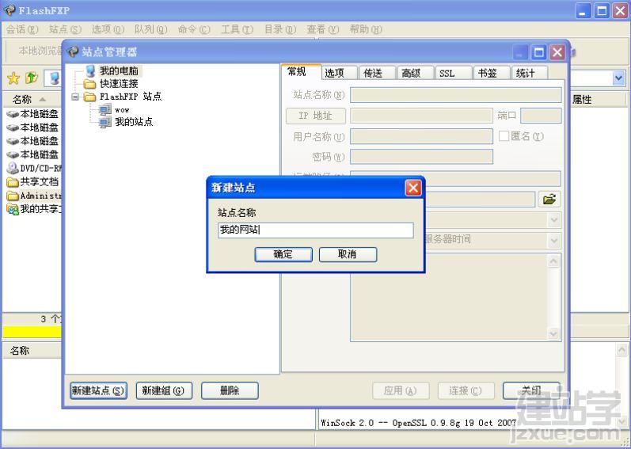Viewport: 631px width, 449px height.
Task: Select 快速连接 folder in site tree
Action: [119, 84]
